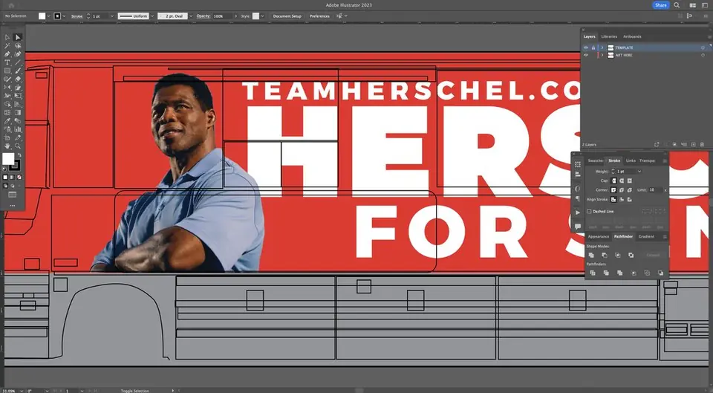Set Align Stroke to Inside
713x393 pixels.
622,199
